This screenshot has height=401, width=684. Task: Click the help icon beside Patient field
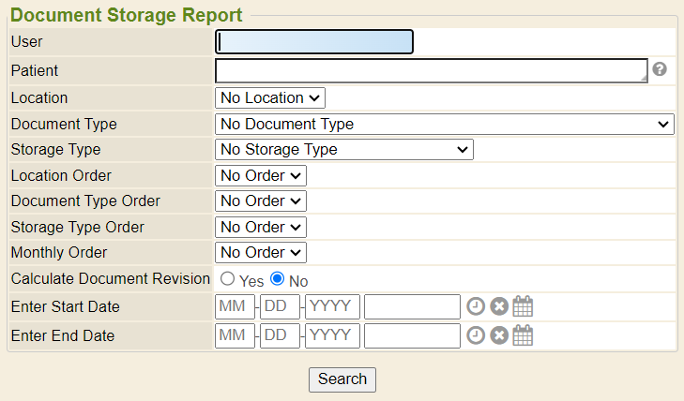point(660,69)
